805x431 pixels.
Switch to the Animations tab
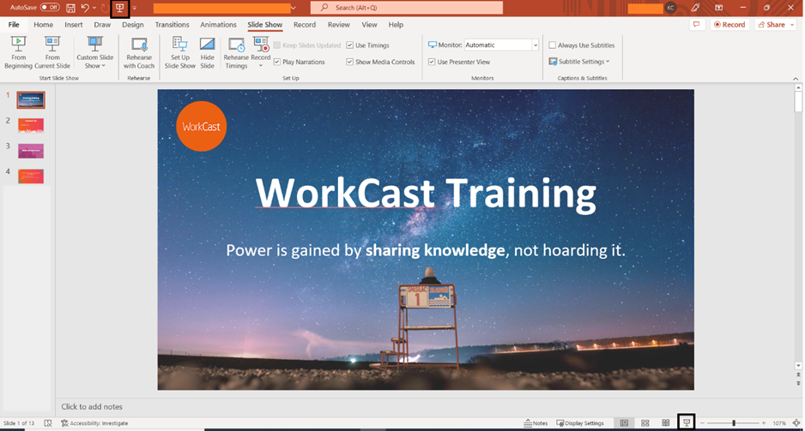(x=218, y=25)
